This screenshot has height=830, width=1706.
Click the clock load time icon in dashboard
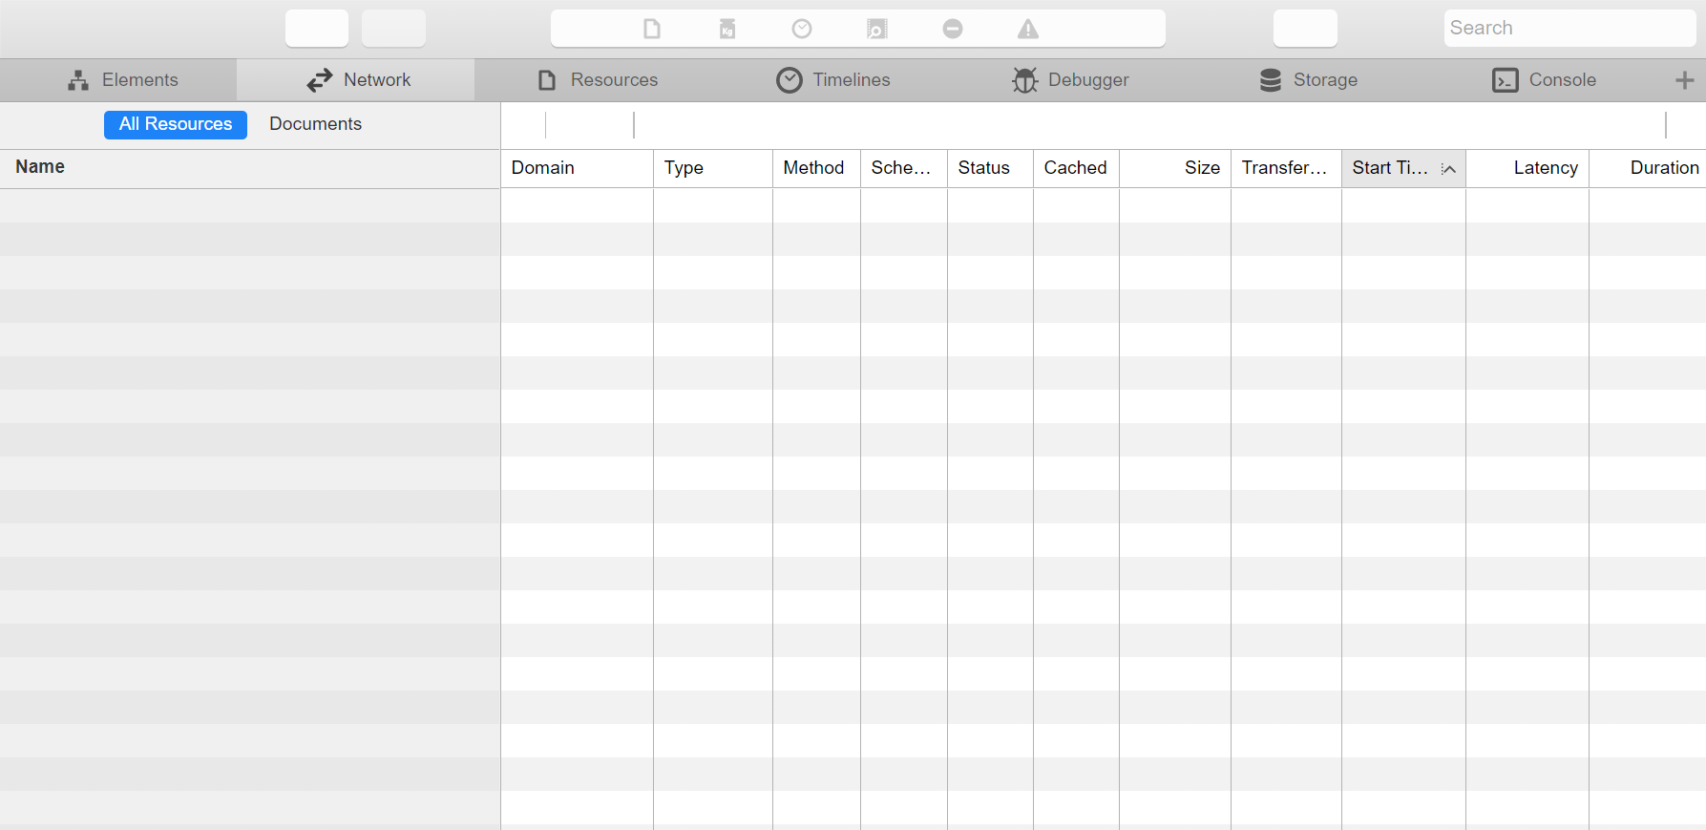(x=802, y=29)
